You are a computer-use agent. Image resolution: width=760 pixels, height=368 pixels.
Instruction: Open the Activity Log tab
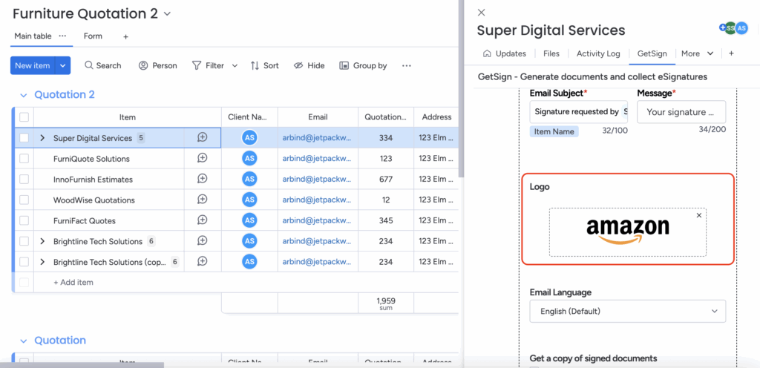(x=598, y=53)
